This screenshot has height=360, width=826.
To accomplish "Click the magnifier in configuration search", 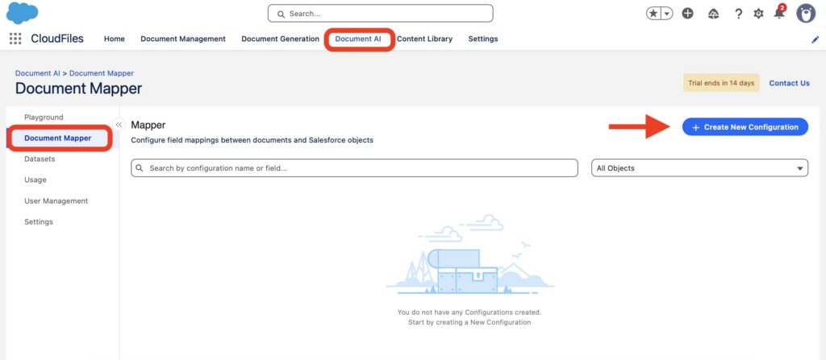I will [140, 168].
